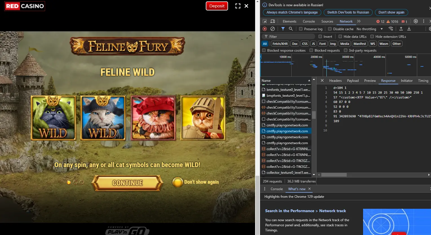Select collector_texture0_level1.we... request row
Image resolution: width=431 pixels, height=235 pixels.
(286, 172)
